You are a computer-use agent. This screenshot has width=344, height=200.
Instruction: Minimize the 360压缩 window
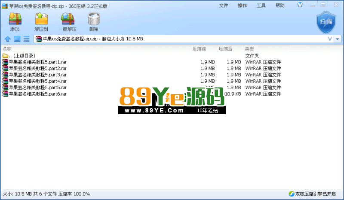point(313,5)
